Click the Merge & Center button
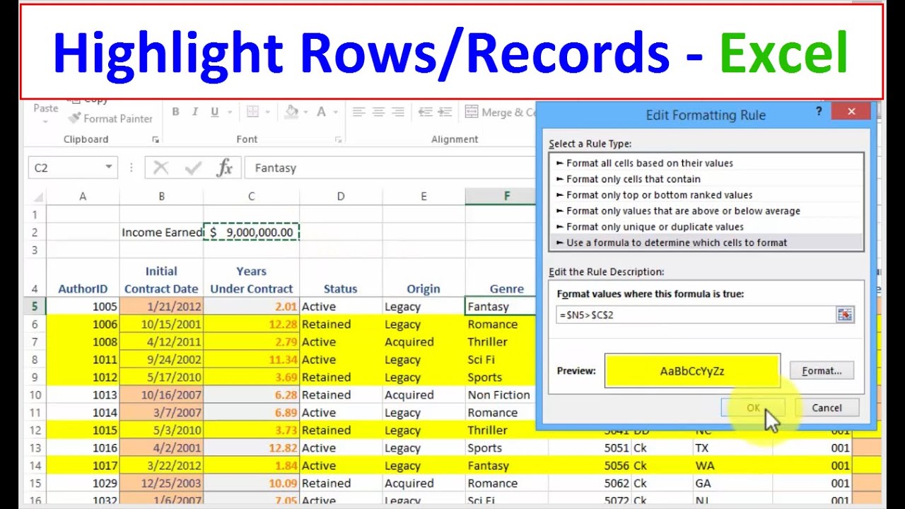This screenshot has height=509, width=905. (x=501, y=112)
